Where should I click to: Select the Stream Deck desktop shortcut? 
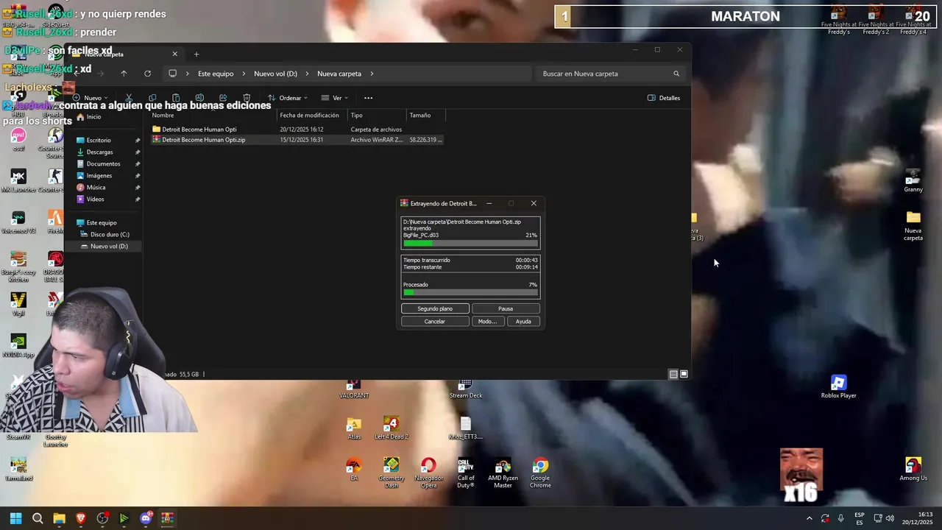(x=466, y=389)
